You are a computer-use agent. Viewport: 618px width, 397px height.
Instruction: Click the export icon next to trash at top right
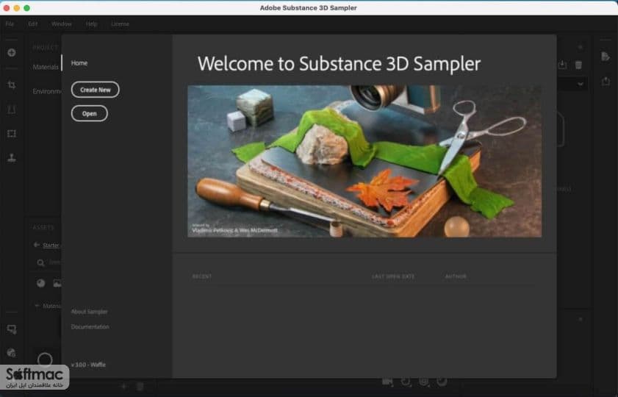pos(562,65)
